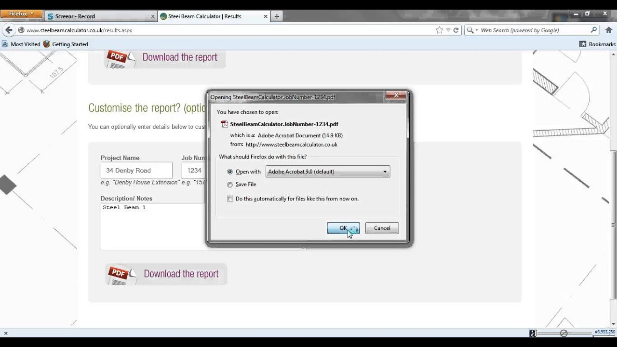Click the file name SteelBeamCalculator.JobNumber-1234.pdf
Screen dimensions: 617x347
pyautogui.click(x=284, y=124)
